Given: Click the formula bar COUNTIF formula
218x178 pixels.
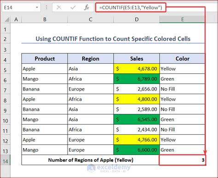Looking at the screenshot, I should point(131,7).
